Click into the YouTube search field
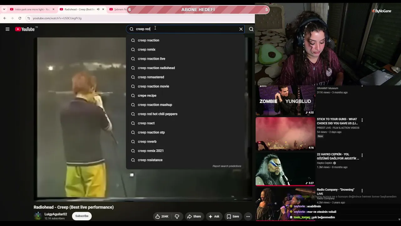The height and width of the screenshot is (226, 401). [x=185, y=29]
